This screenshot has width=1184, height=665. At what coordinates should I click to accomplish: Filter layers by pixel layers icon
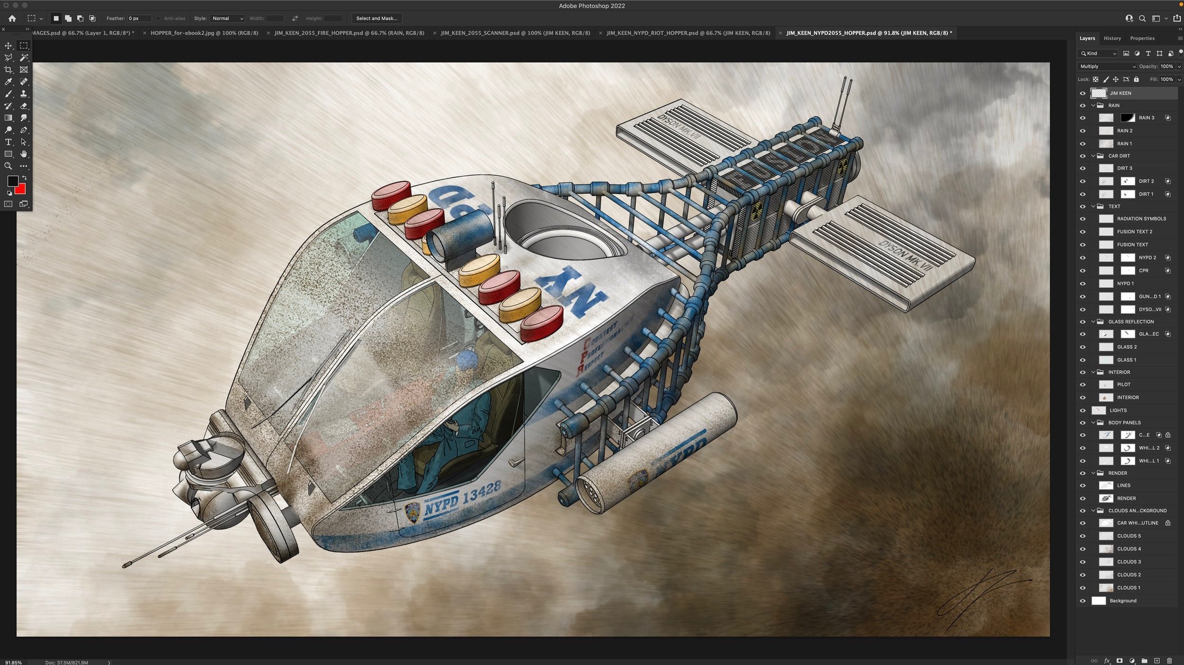[x=1126, y=53]
